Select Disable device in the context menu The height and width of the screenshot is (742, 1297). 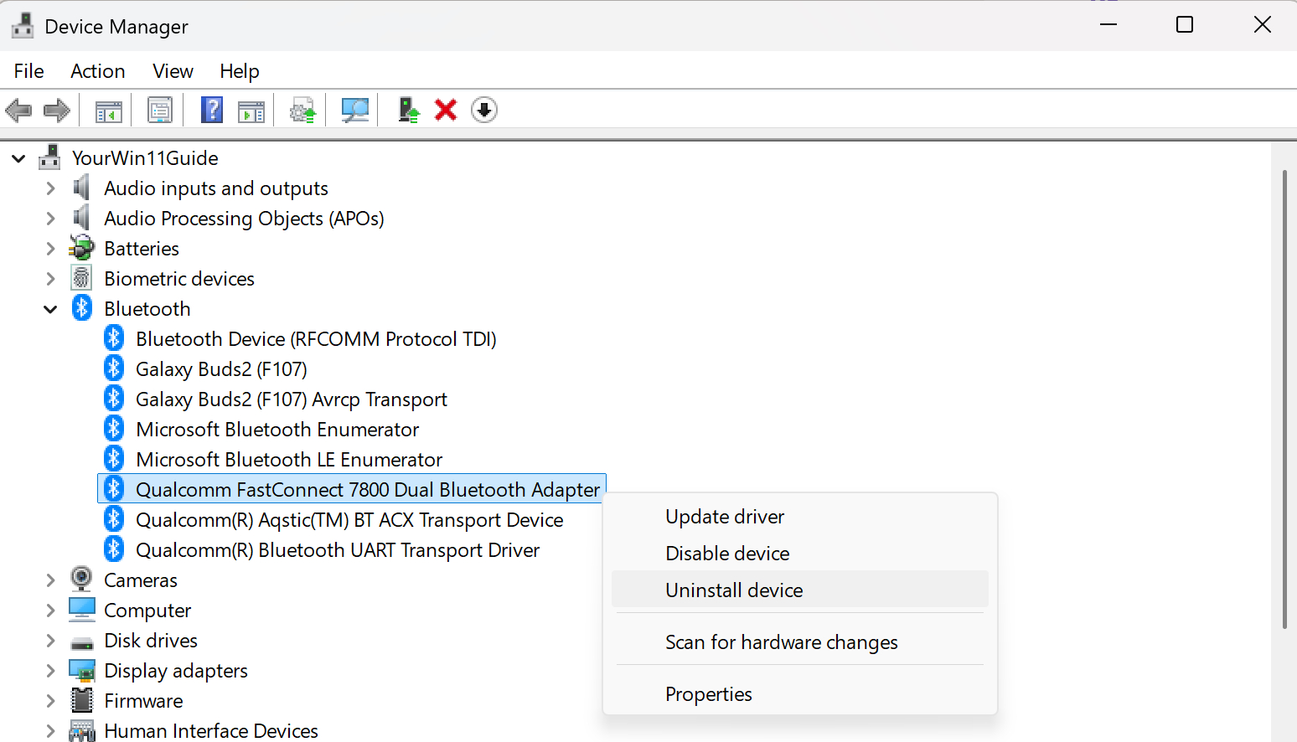pos(726,553)
